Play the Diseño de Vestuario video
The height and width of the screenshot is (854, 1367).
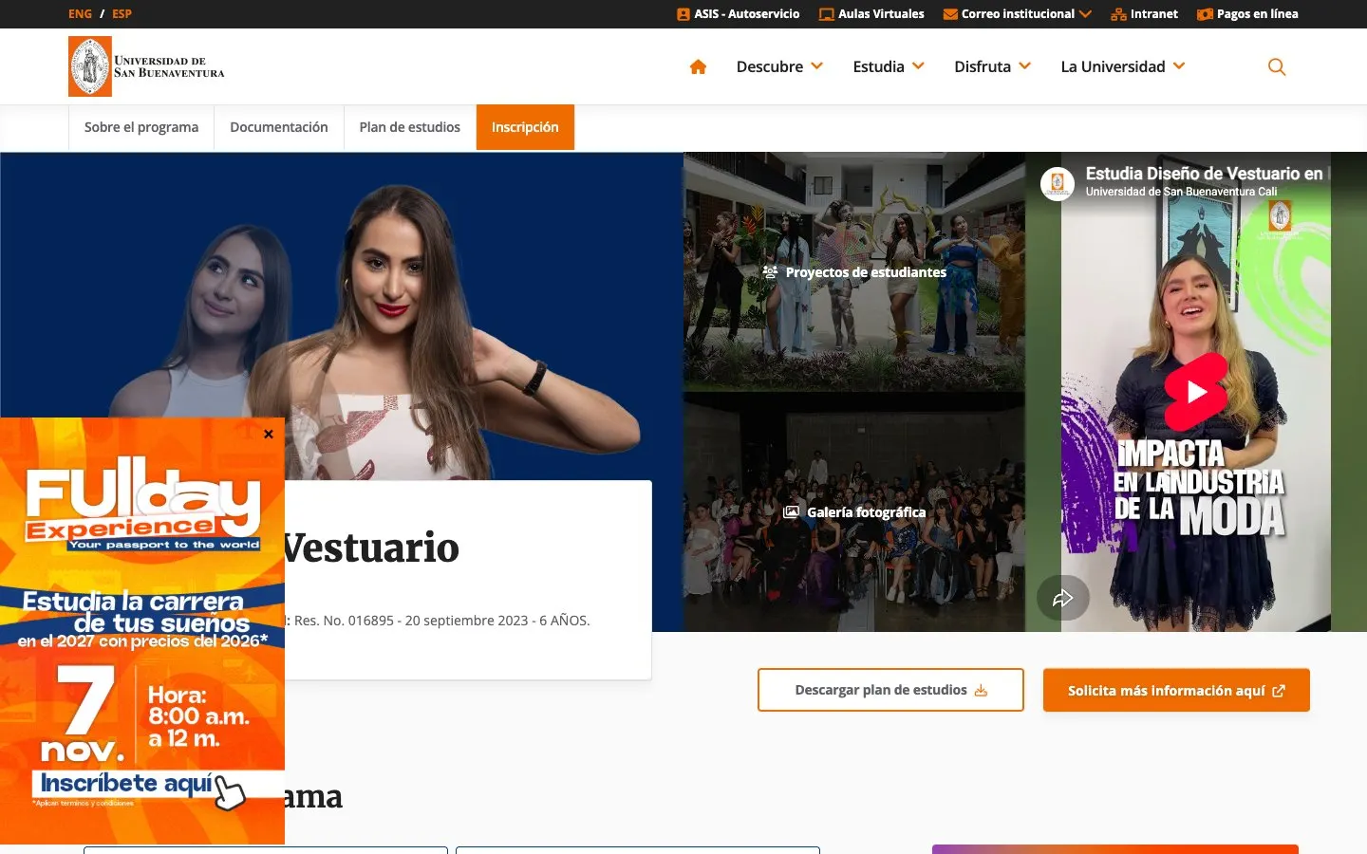(x=1196, y=391)
